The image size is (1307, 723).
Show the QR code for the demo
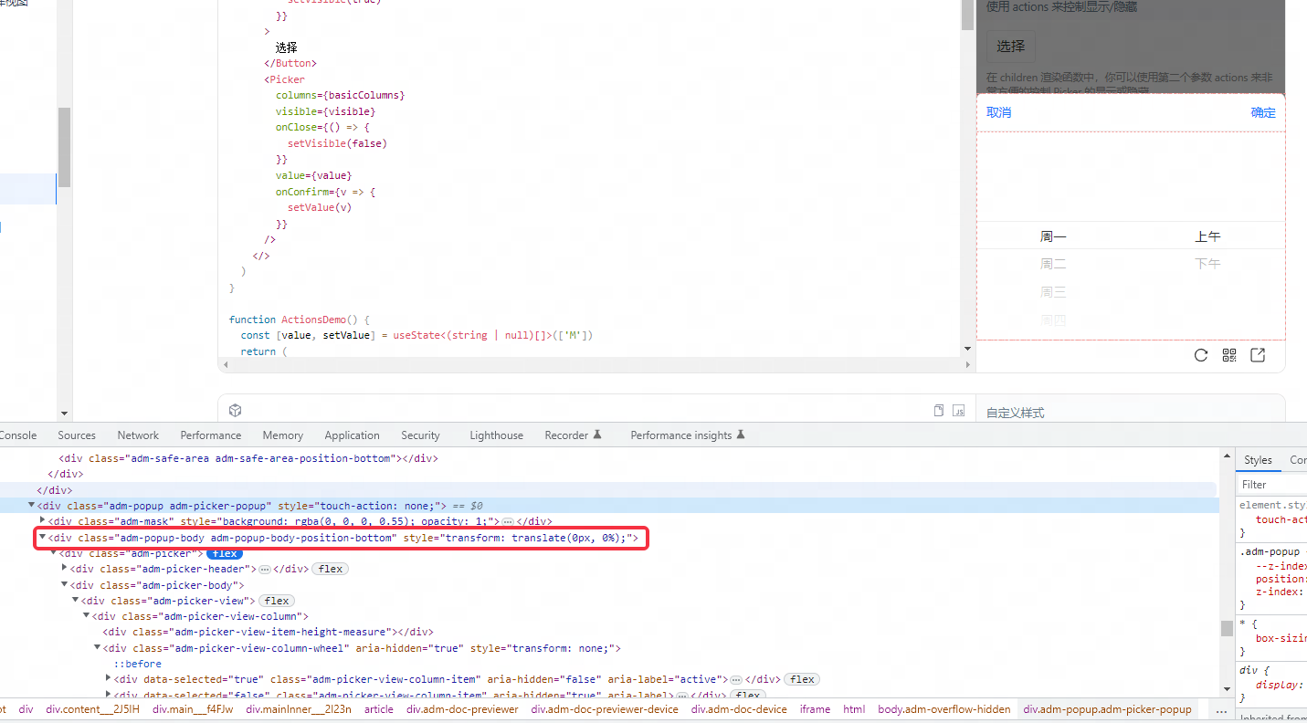pos(1229,355)
